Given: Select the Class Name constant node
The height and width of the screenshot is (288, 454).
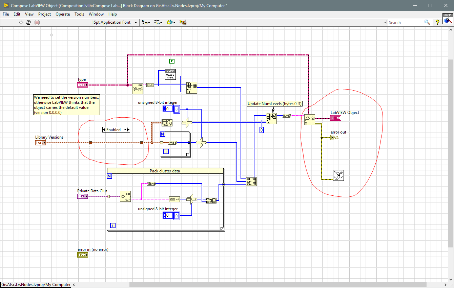Looking at the screenshot, I should [171, 74].
